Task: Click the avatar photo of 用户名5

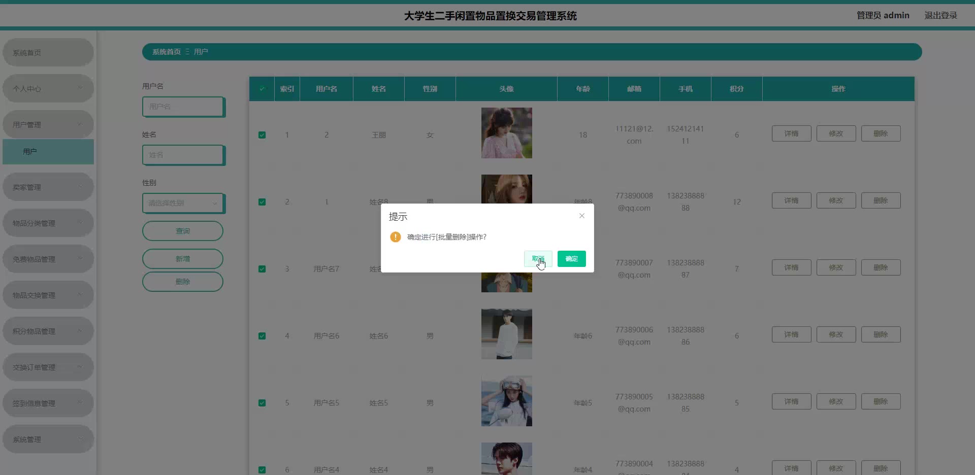Action: click(x=507, y=401)
